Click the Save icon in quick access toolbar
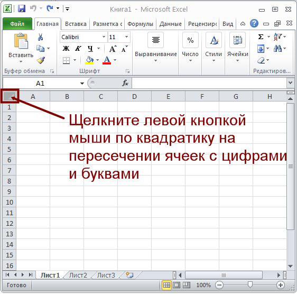297x294 pixels. coord(22,8)
